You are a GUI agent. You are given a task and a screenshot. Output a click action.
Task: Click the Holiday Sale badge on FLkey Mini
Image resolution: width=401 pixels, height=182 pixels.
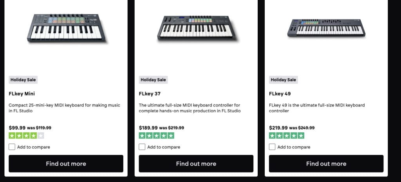click(23, 79)
